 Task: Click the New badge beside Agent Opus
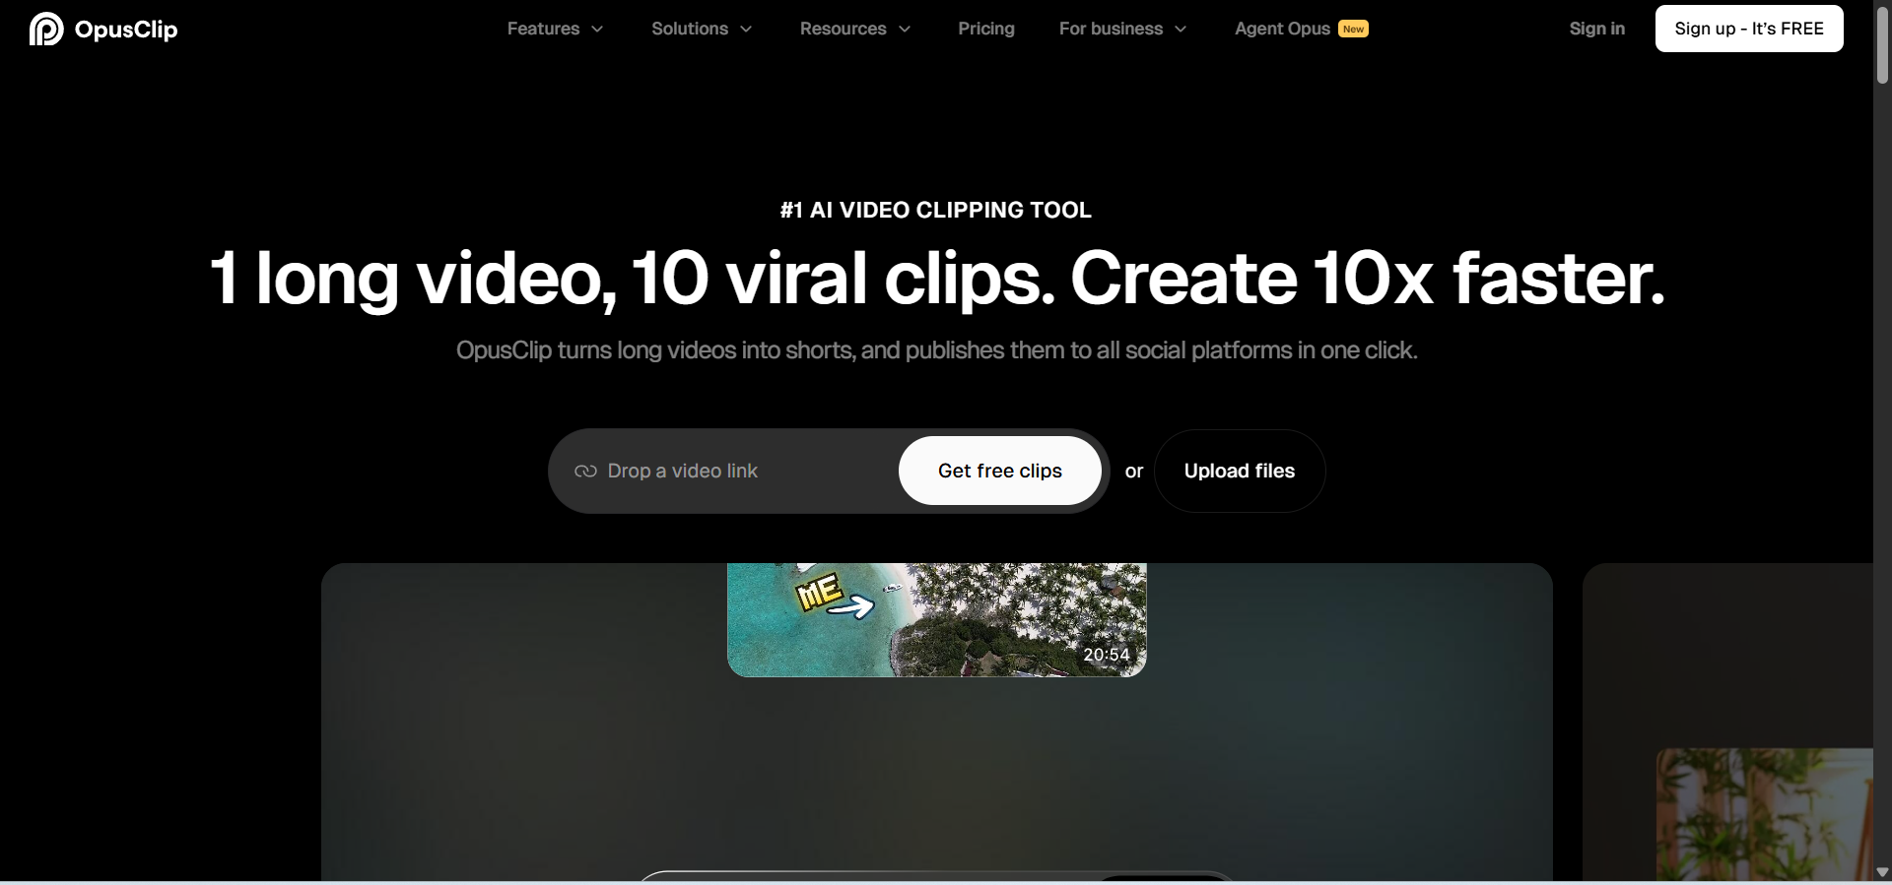pyautogui.click(x=1353, y=29)
